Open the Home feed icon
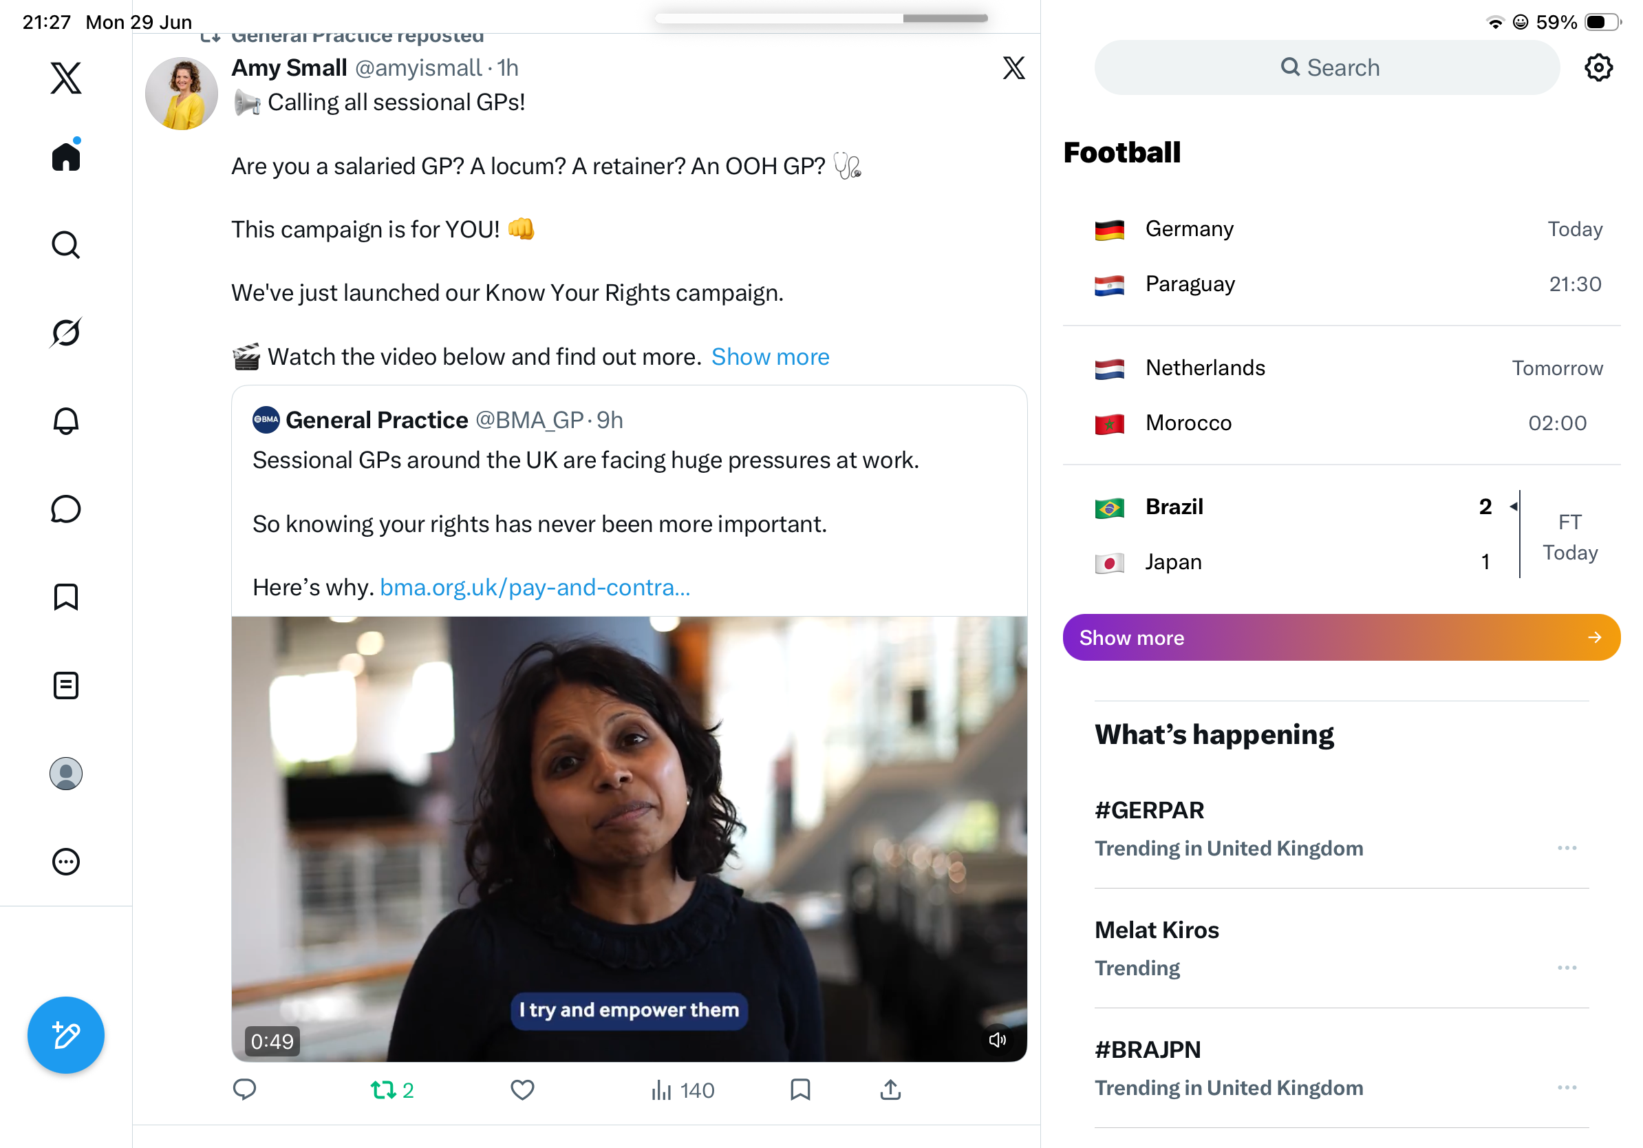The height and width of the screenshot is (1148, 1643). (66, 156)
